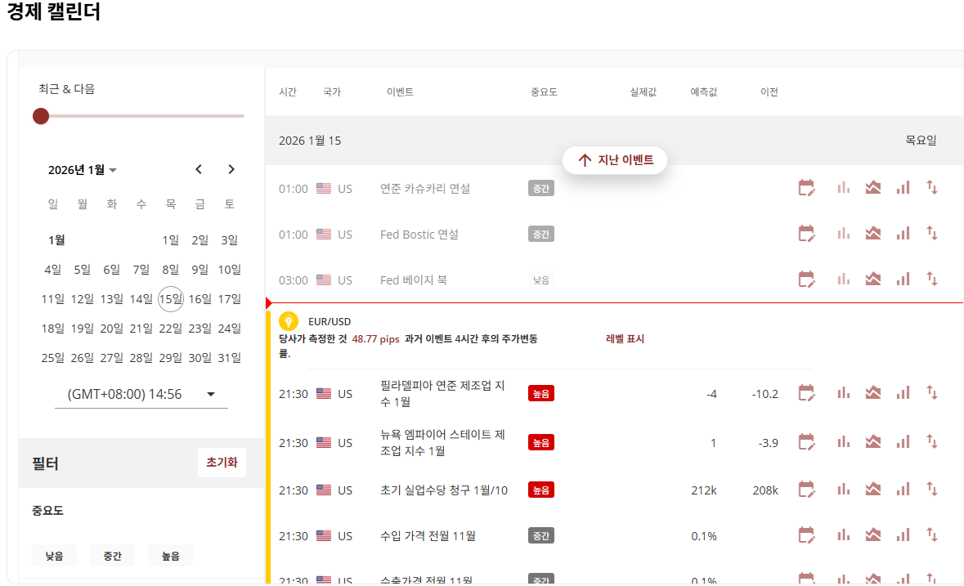Click up-down arrows icon for 초기 실업수당 청구 row

click(x=931, y=490)
